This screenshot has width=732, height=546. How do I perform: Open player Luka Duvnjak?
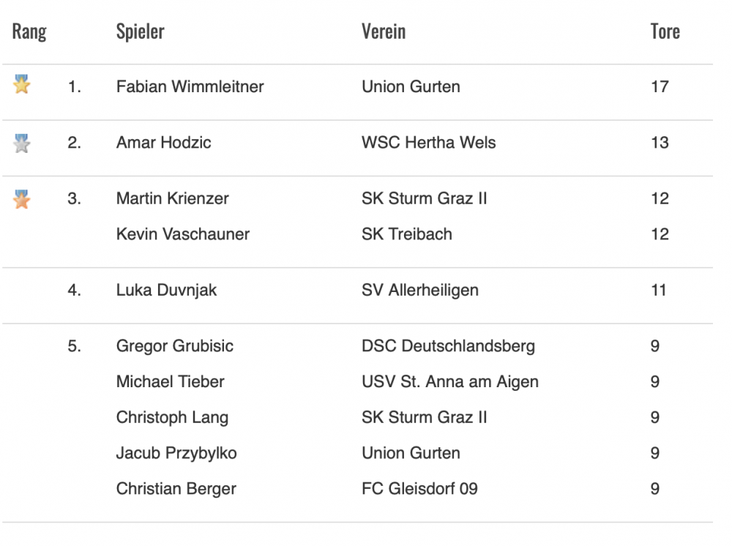click(166, 291)
